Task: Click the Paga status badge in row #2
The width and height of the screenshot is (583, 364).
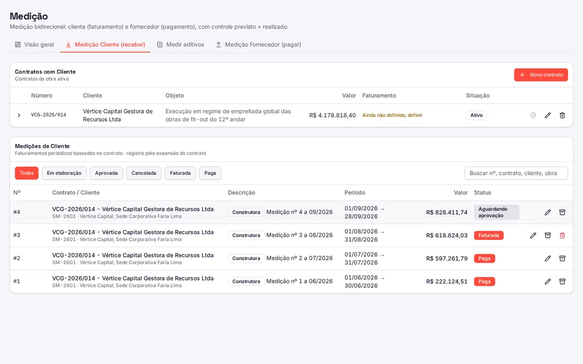Action: click(x=484, y=258)
